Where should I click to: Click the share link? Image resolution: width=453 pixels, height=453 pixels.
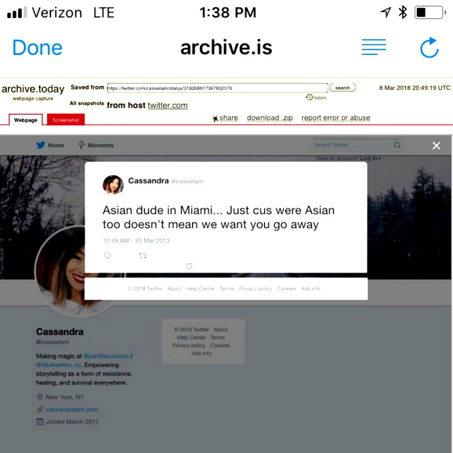pyautogui.click(x=225, y=118)
